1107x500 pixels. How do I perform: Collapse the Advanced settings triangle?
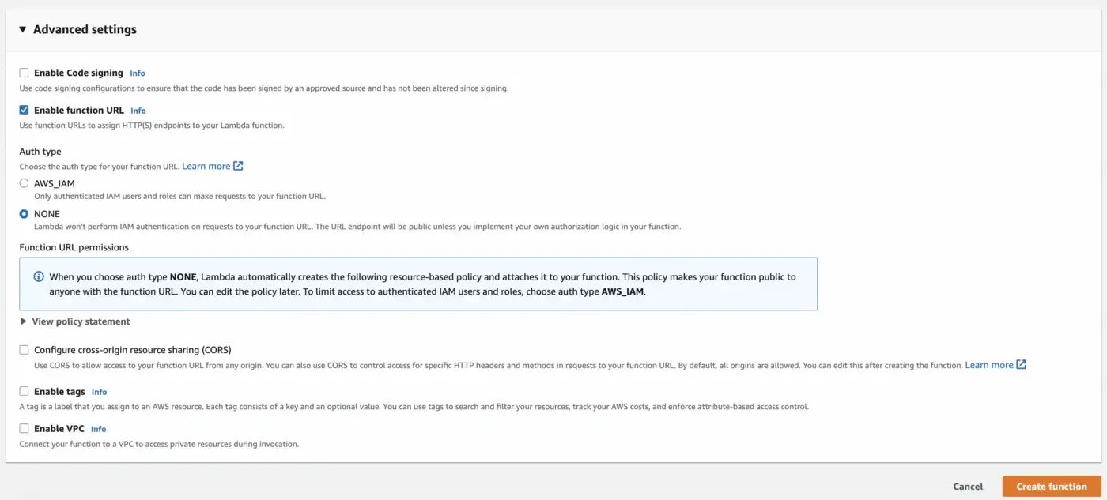[23, 29]
